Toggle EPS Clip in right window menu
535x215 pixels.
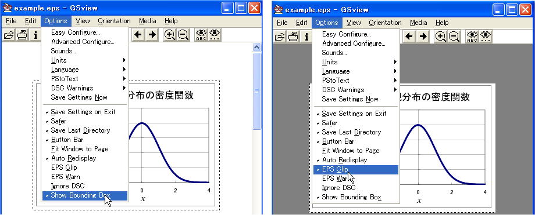356,169
